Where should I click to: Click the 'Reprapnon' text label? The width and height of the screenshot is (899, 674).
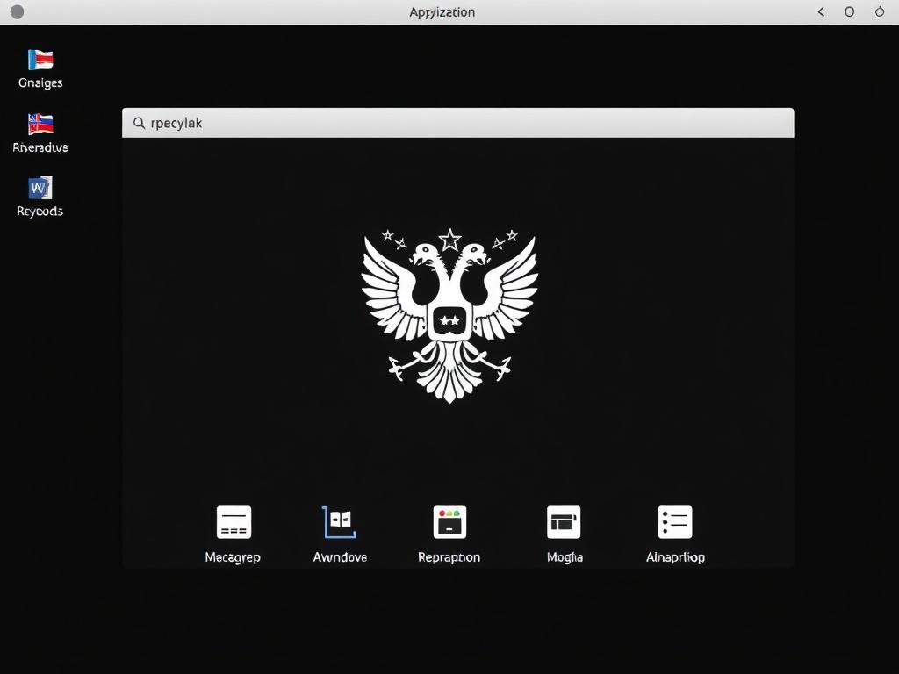pos(449,557)
